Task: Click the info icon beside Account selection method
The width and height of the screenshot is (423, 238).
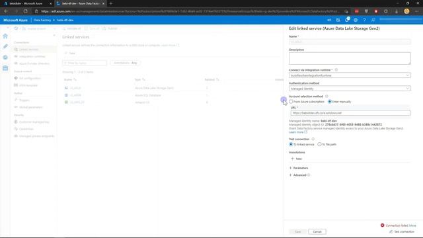Action: (x=327, y=97)
